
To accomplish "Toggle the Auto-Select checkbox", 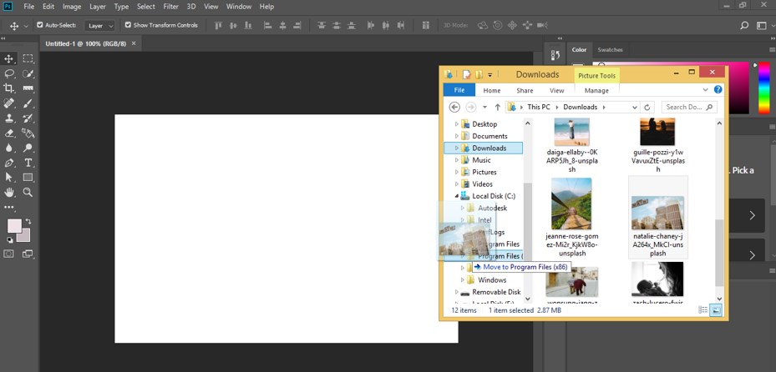I will click(x=40, y=25).
